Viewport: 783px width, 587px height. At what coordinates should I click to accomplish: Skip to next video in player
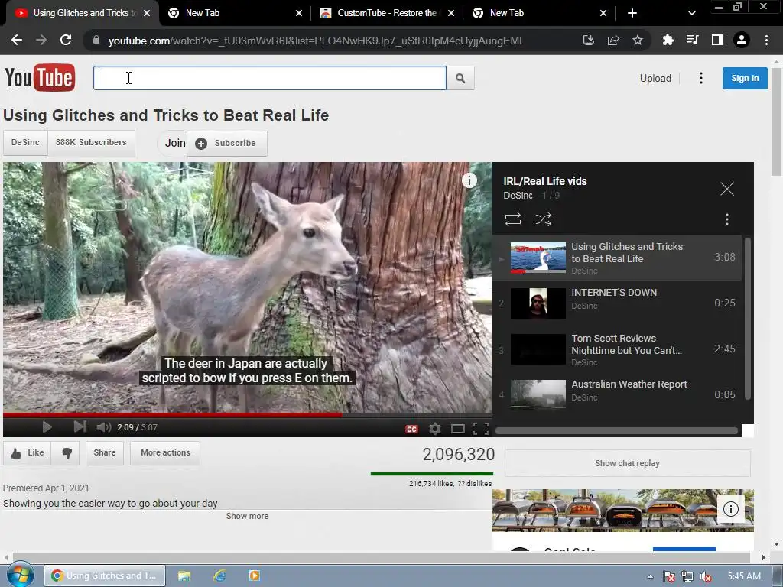click(80, 426)
